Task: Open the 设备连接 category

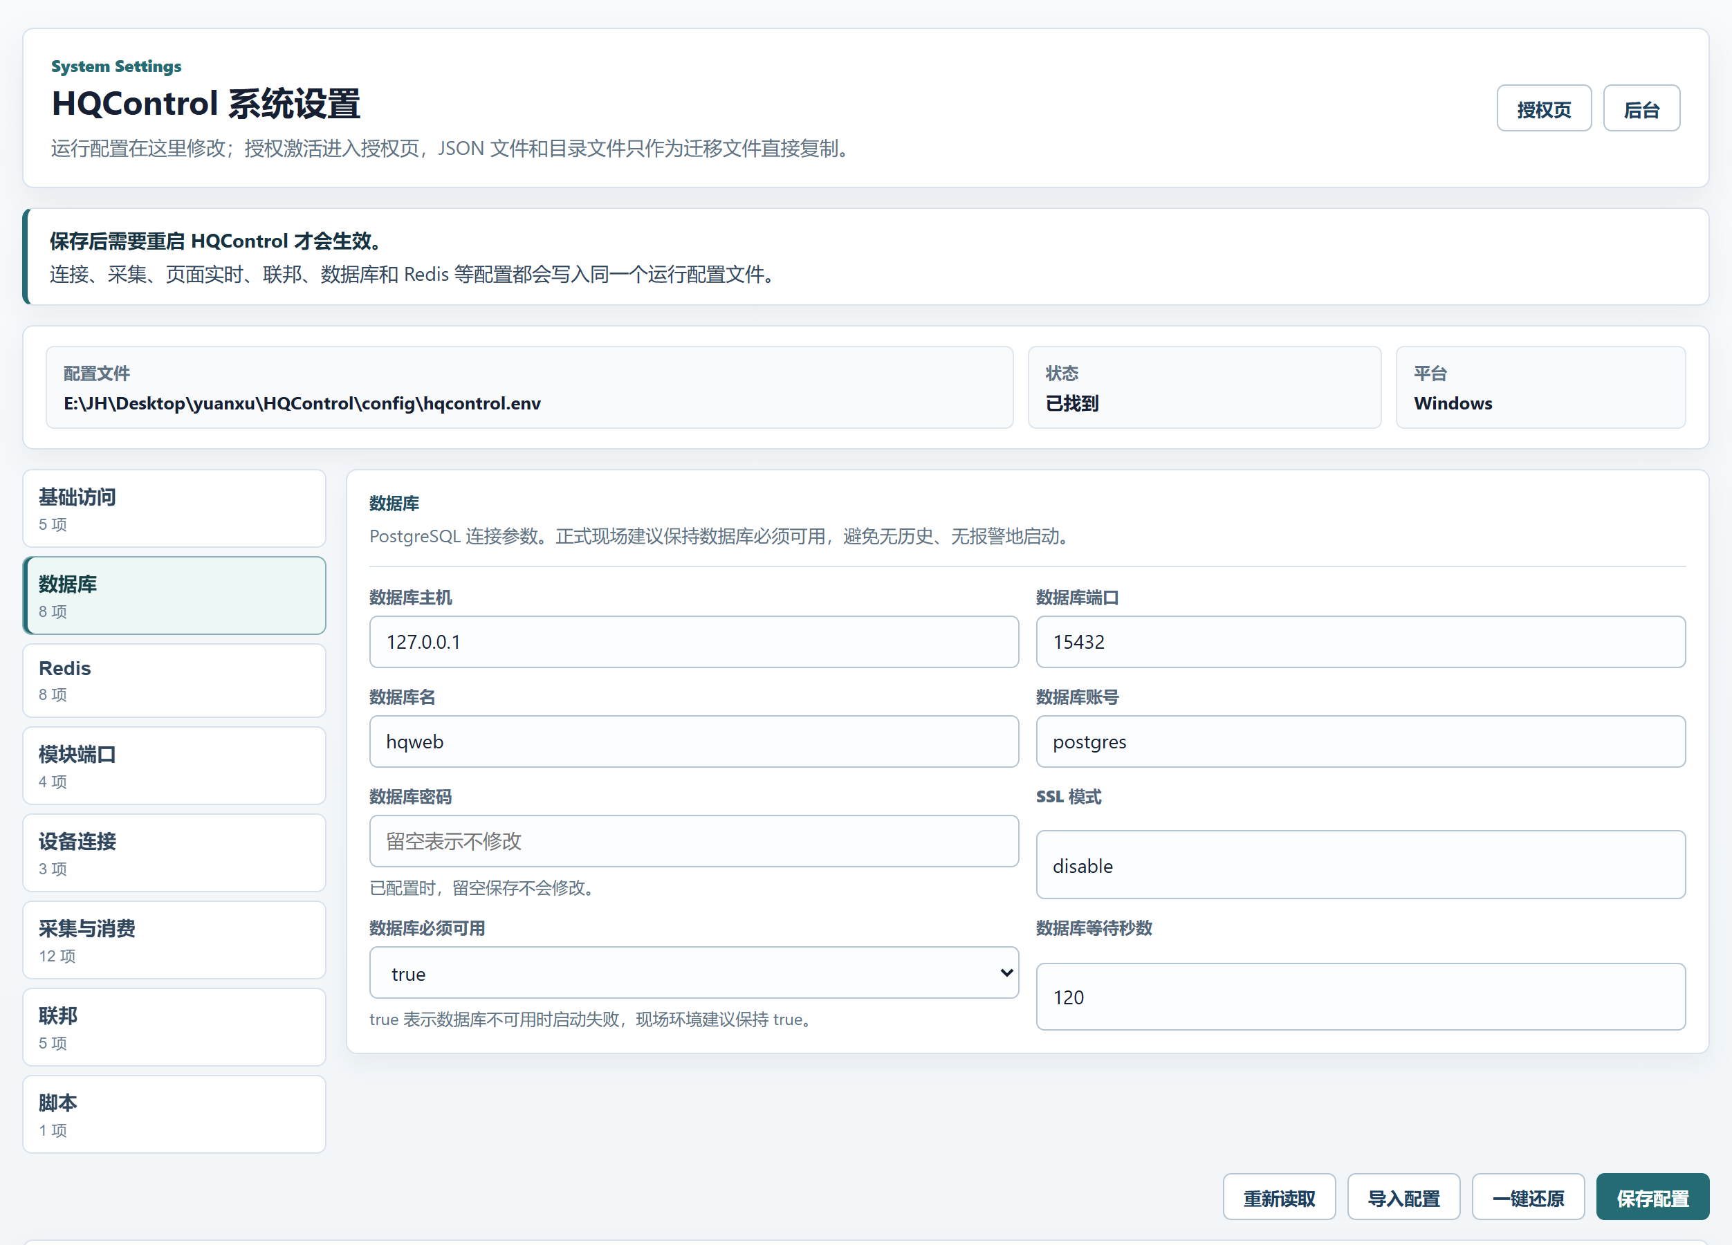Action: pos(175,853)
